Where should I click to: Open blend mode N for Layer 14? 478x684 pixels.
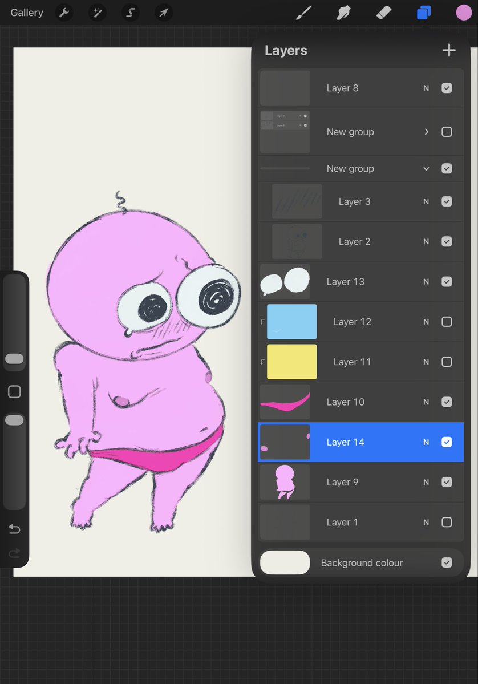pos(426,442)
